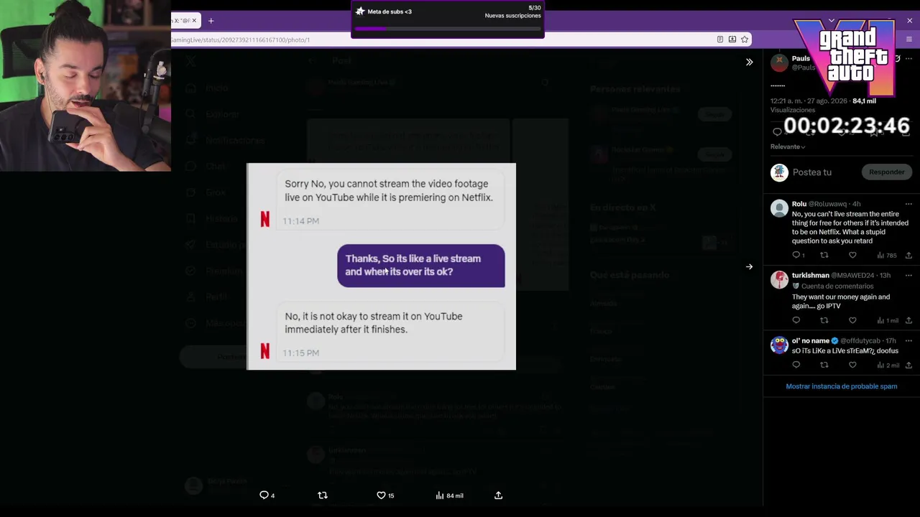Screen dimensions: 920x517
Task: Repost the enlarged photo post
Action: coord(323,495)
